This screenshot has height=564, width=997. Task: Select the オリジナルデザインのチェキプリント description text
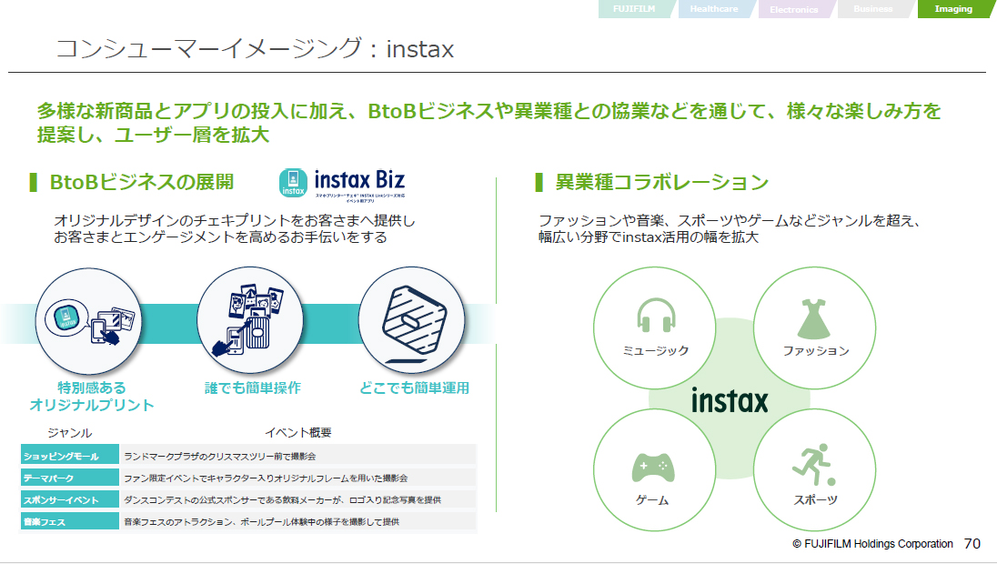click(235, 229)
